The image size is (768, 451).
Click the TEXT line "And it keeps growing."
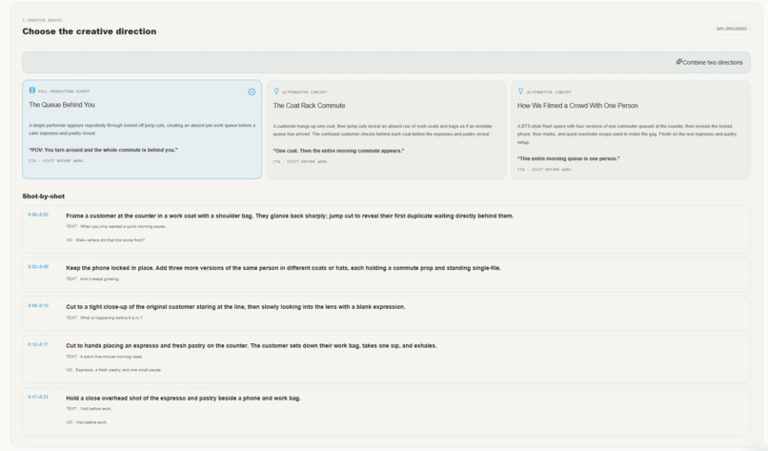coord(92,279)
